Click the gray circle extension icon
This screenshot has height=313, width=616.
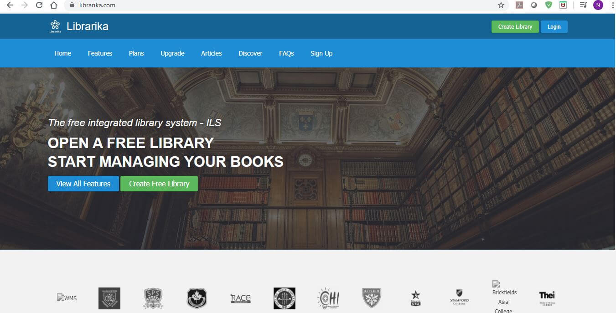click(x=534, y=5)
